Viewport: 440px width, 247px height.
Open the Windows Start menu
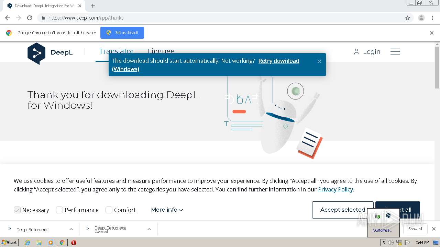[10, 243]
